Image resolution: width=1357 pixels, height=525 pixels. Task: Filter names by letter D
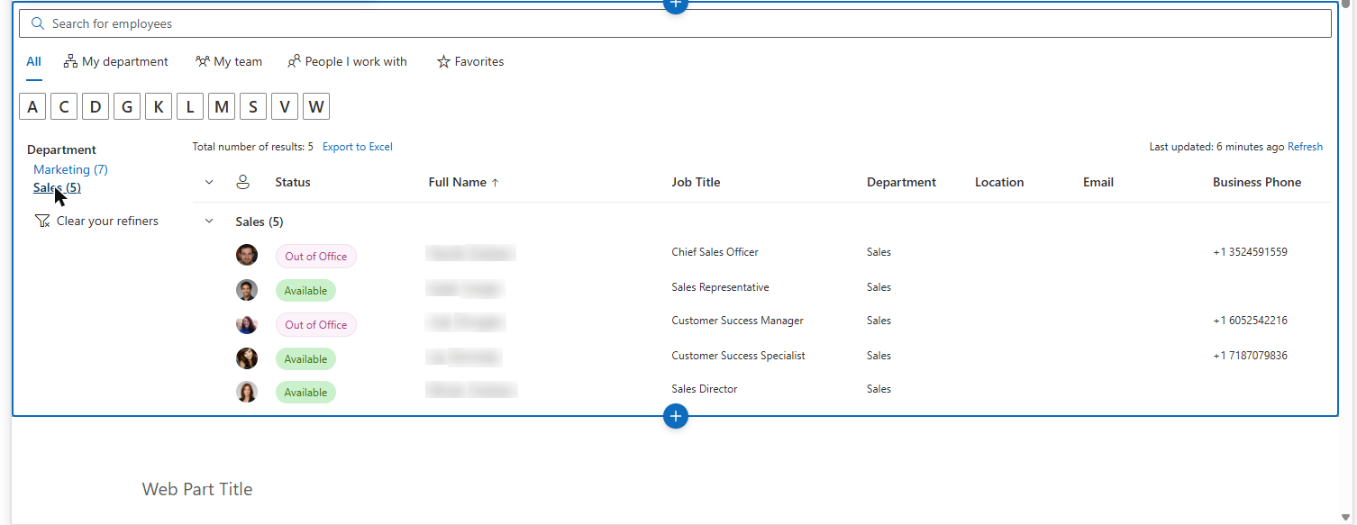pyautogui.click(x=96, y=107)
